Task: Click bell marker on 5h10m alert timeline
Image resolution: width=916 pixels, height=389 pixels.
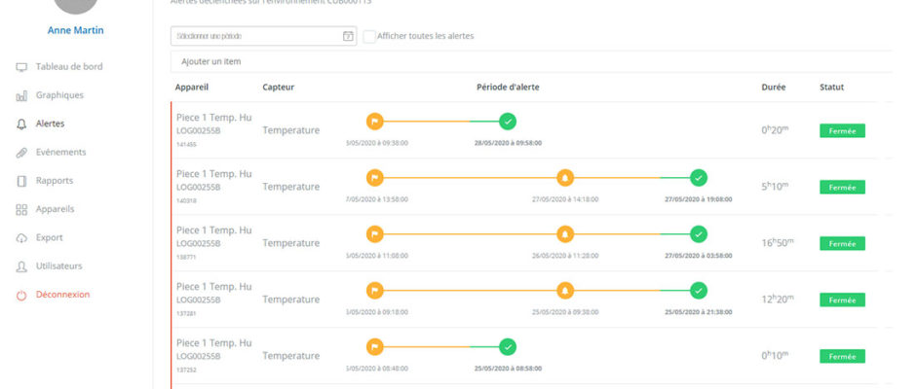Action: pos(564,177)
